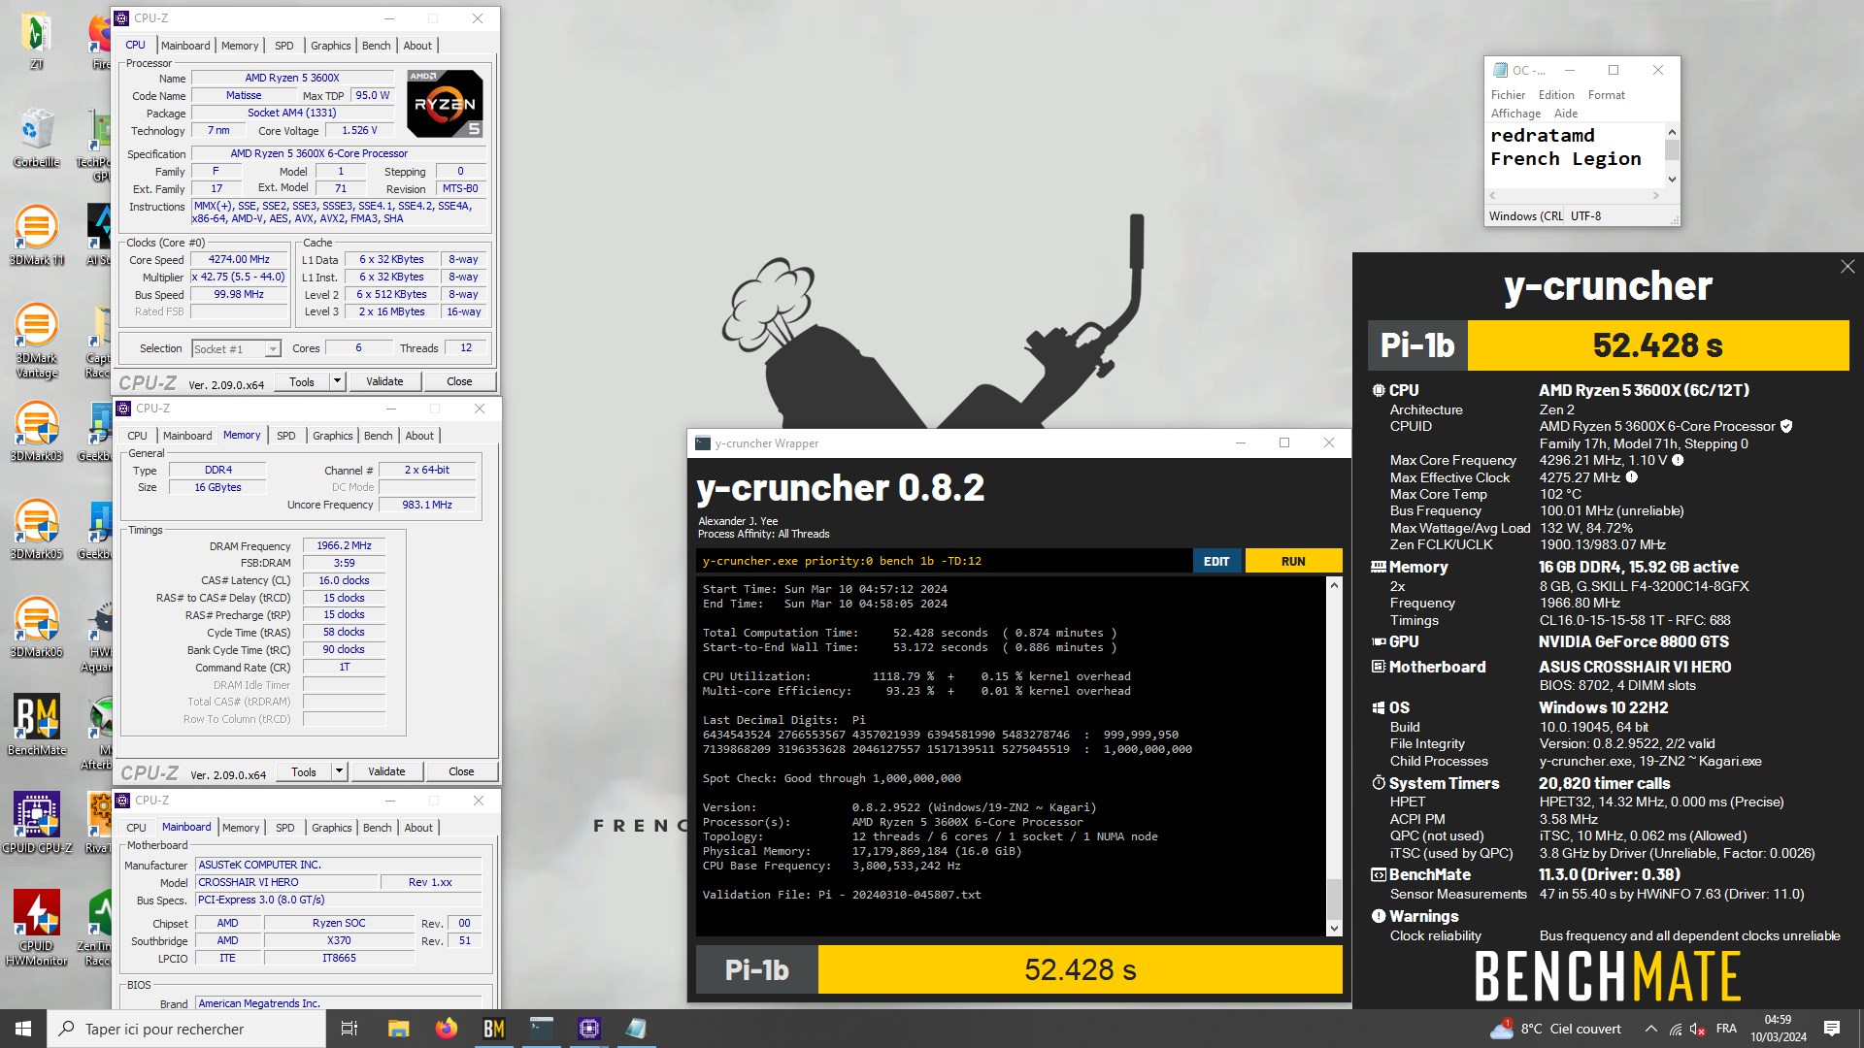Click Notepad horizontal scroll right arrow
Screen dimensions: 1864x1048
pyautogui.click(x=1656, y=196)
